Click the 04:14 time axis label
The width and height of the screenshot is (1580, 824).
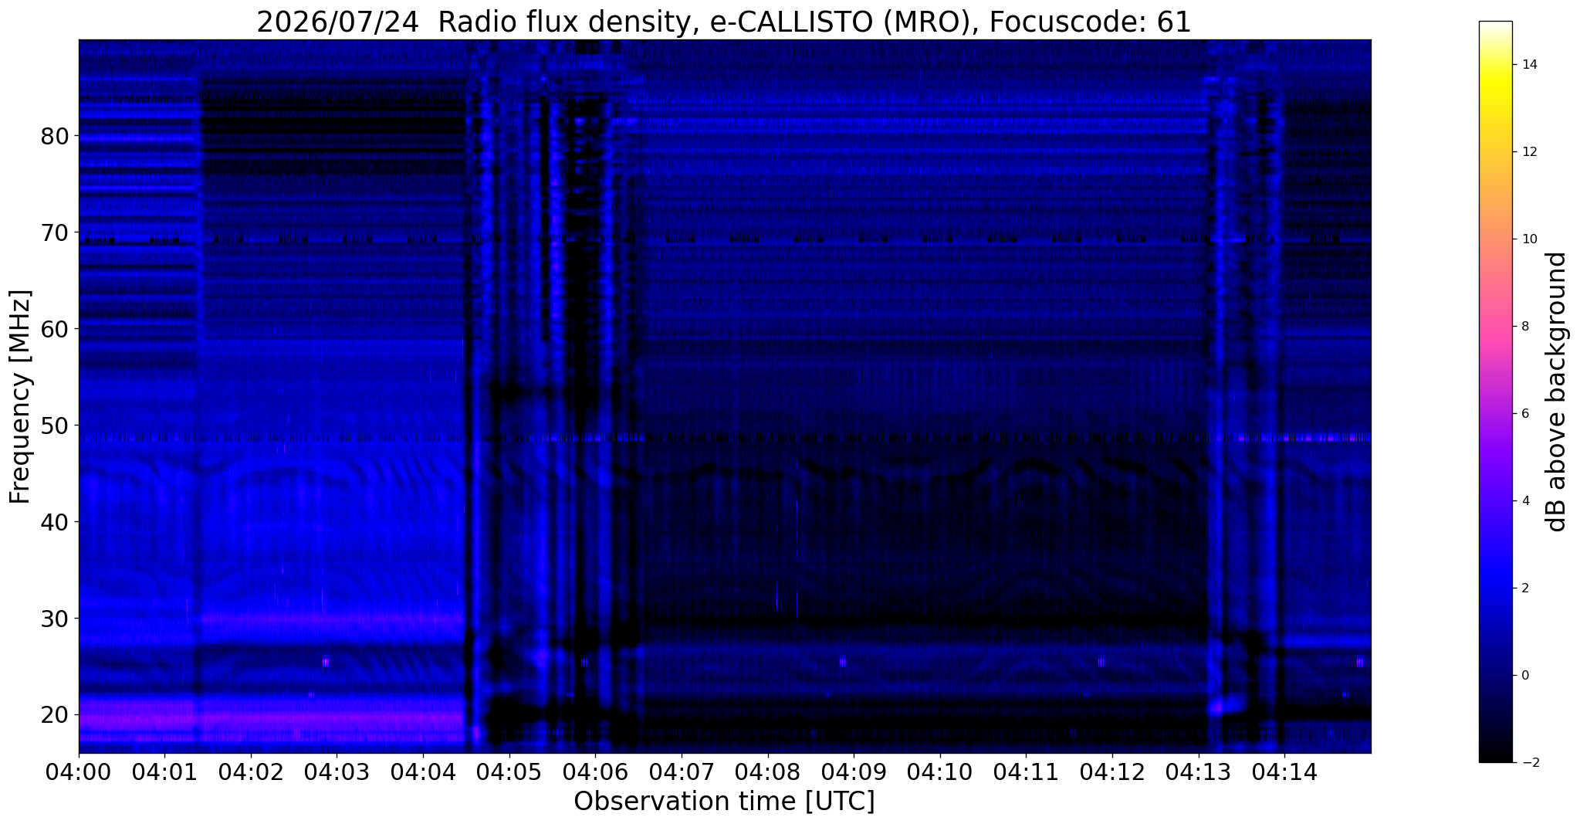coord(1284,771)
